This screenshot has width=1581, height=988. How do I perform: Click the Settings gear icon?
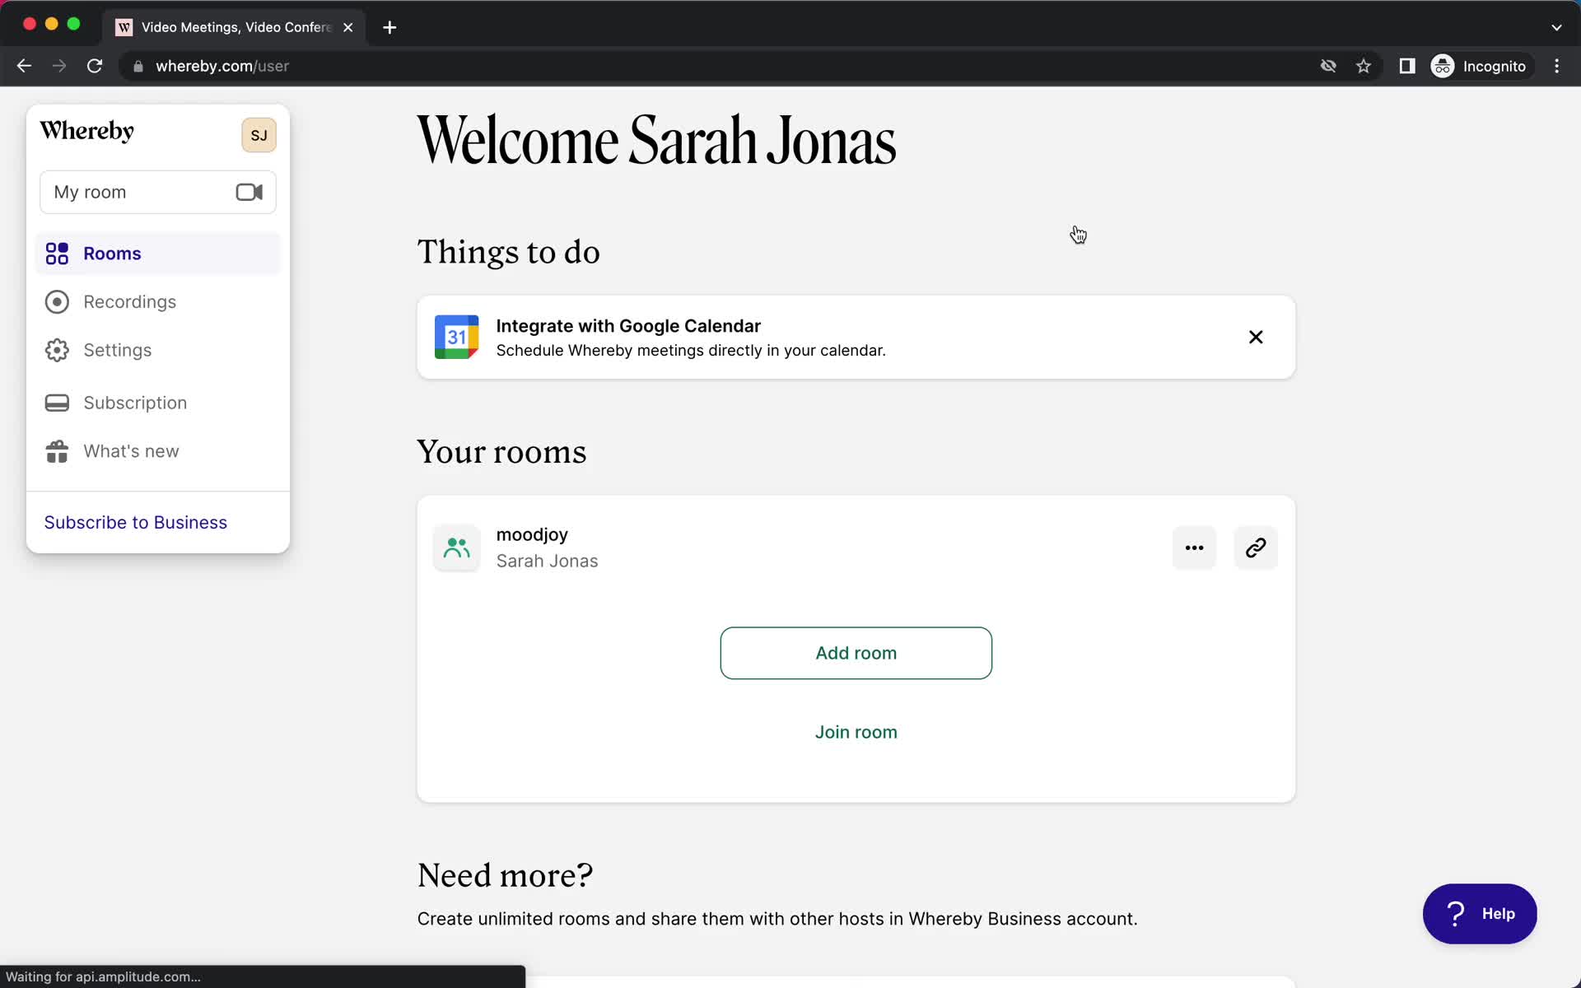coord(57,350)
